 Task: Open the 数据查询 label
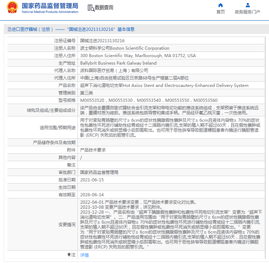point(104,7)
